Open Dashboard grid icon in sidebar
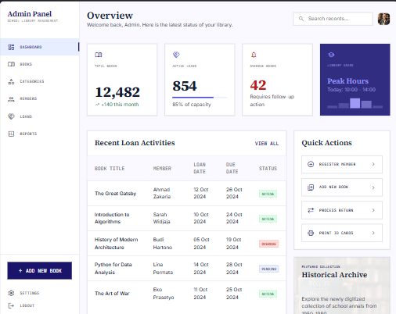 [x=11, y=47]
